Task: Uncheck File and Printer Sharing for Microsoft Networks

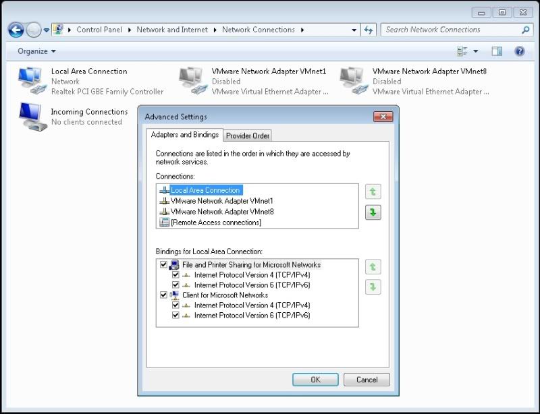Action: [x=163, y=264]
